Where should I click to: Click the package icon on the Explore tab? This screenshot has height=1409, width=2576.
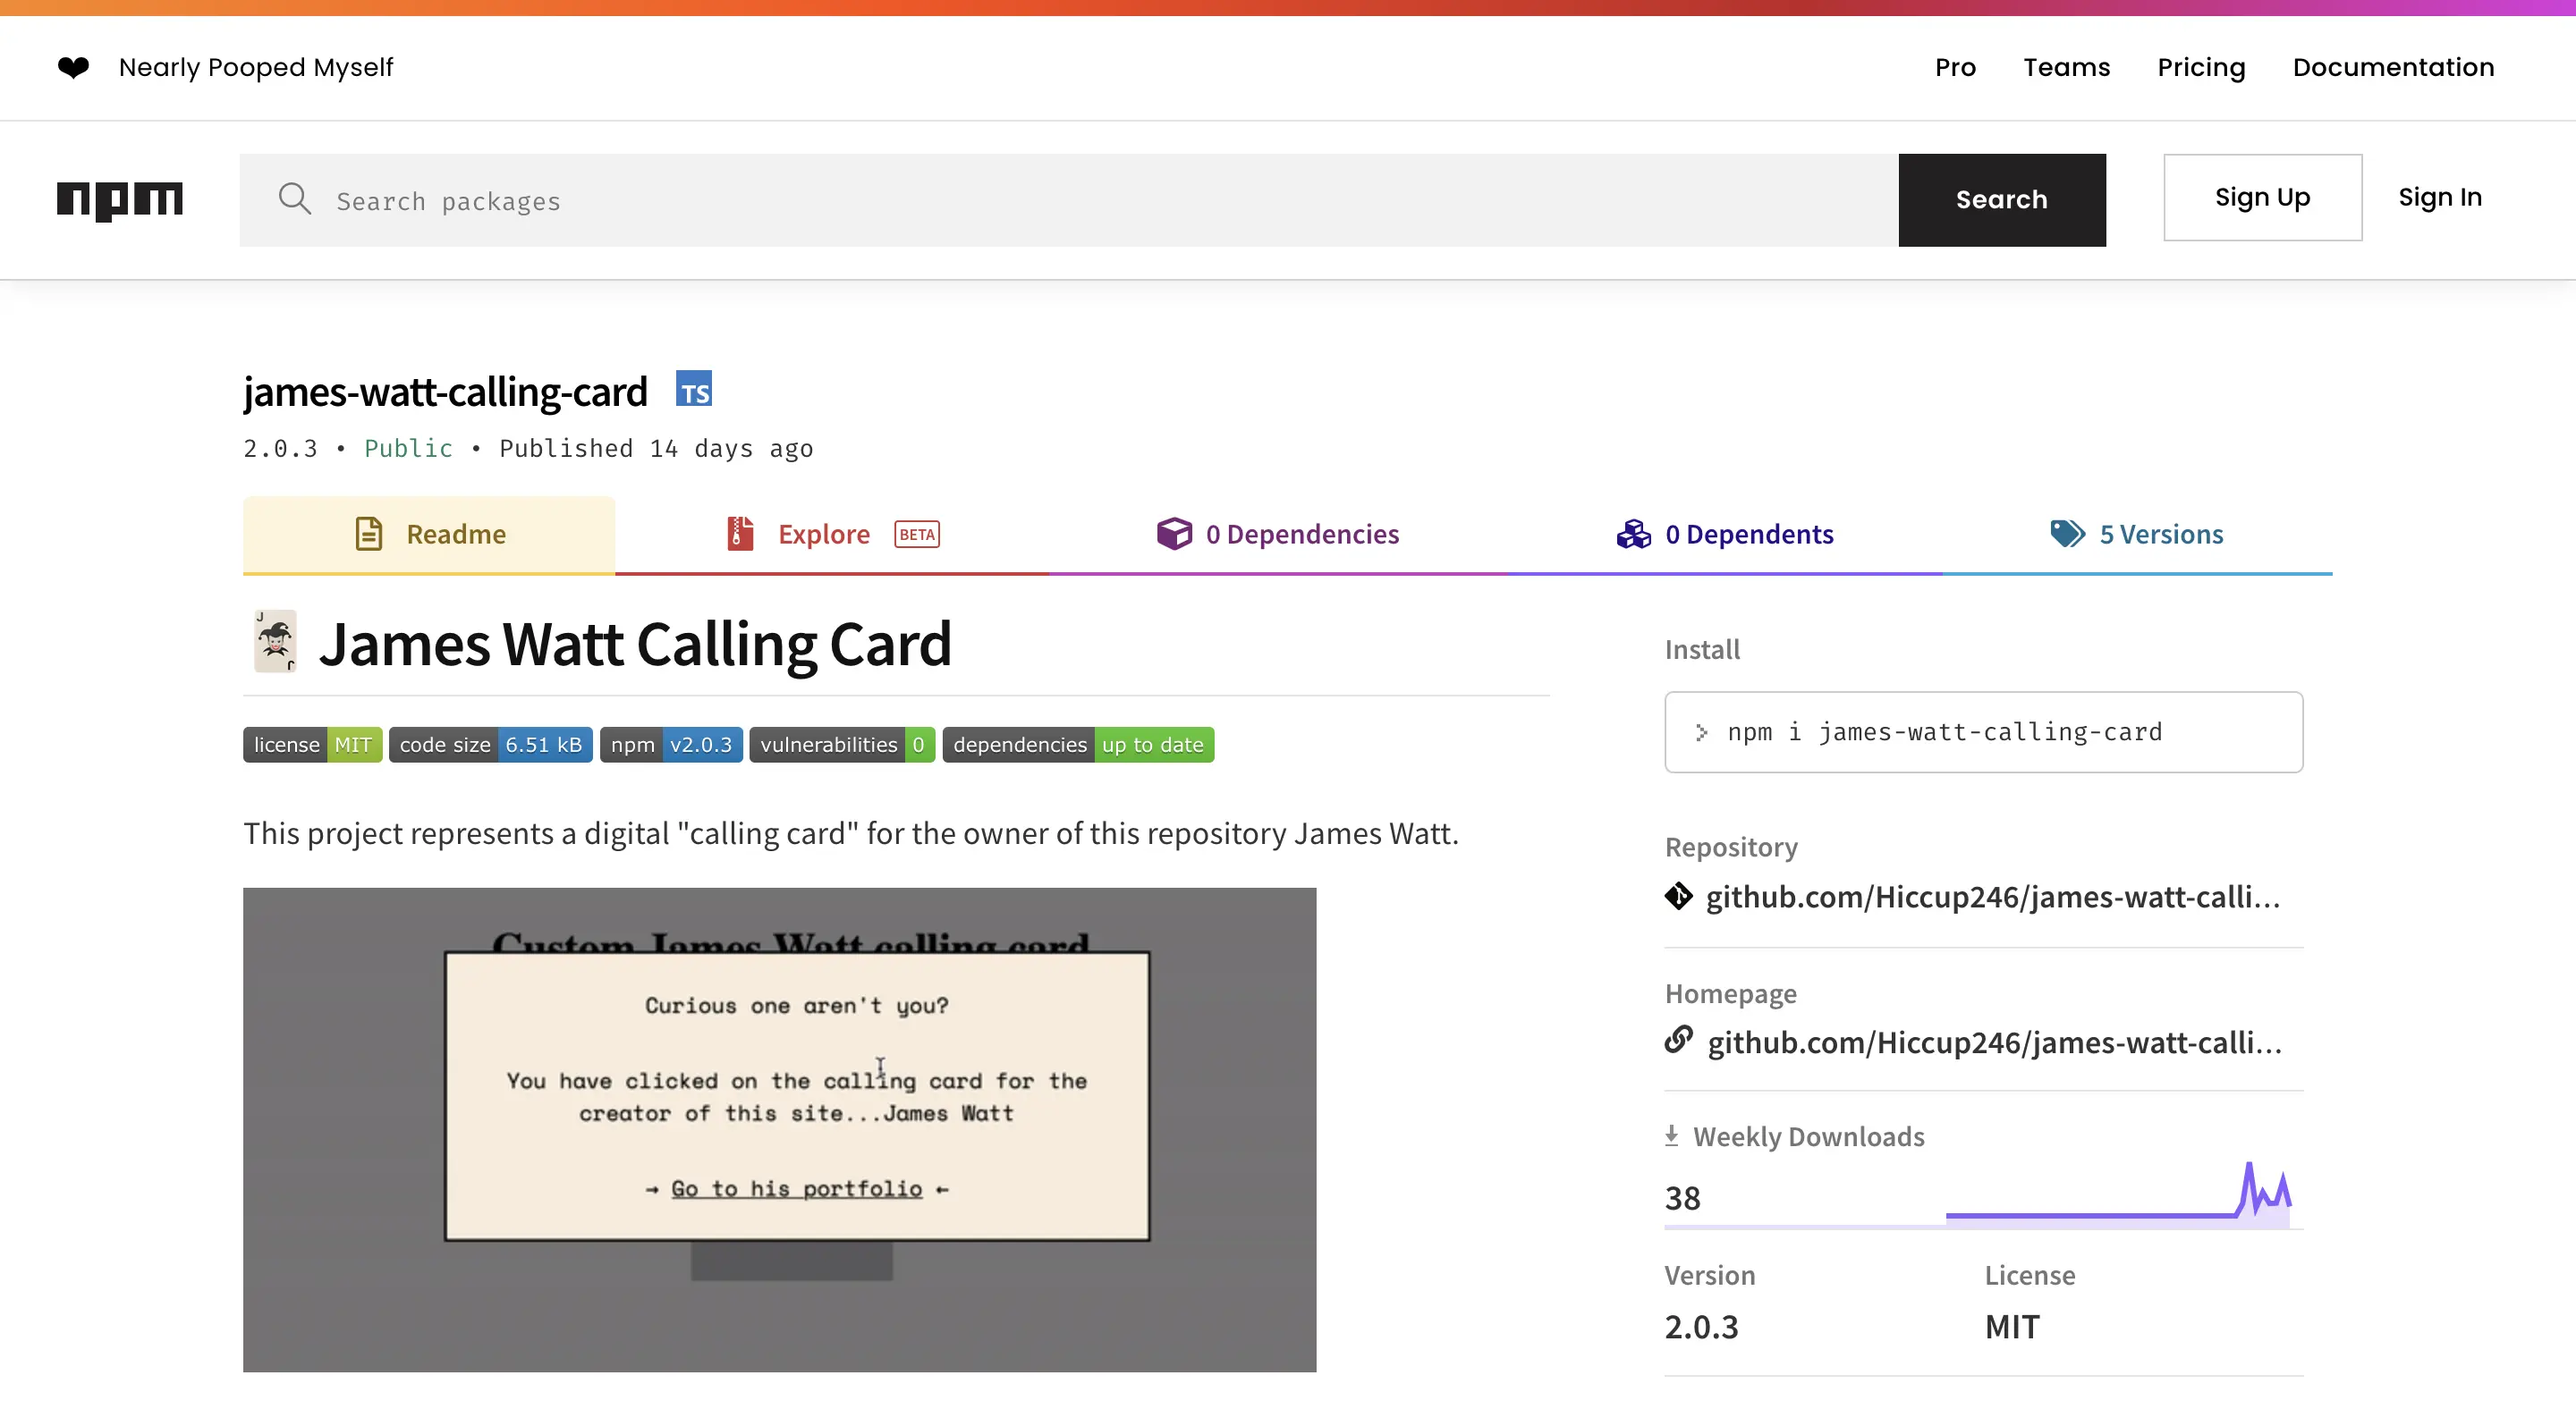tap(738, 534)
